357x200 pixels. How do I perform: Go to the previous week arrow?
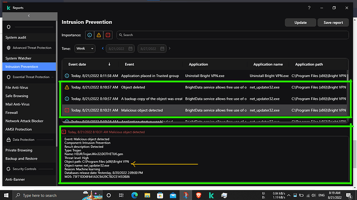coord(102,49)
